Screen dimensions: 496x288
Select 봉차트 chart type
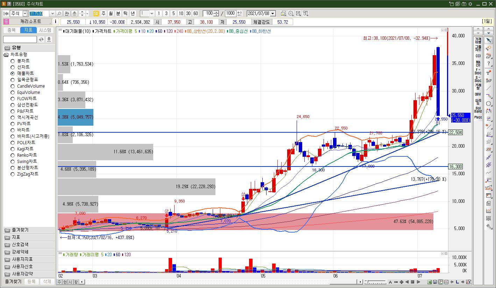[x=23, y=61]
